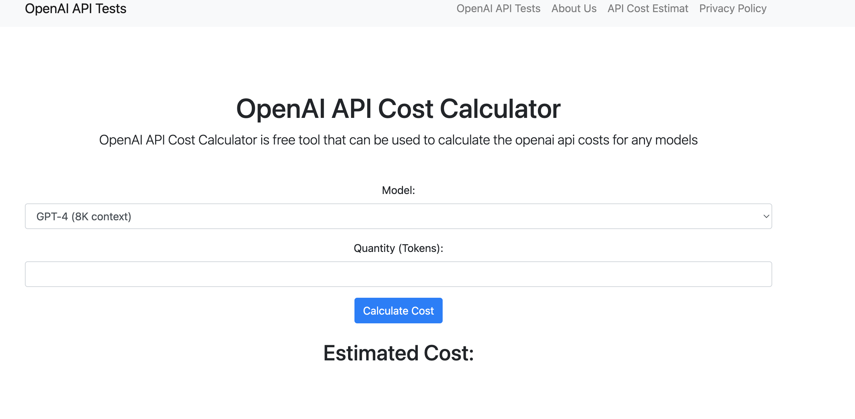Open the OpenAI API Tests brand link
Screen dimensions: 855x419
pos(76,8)
